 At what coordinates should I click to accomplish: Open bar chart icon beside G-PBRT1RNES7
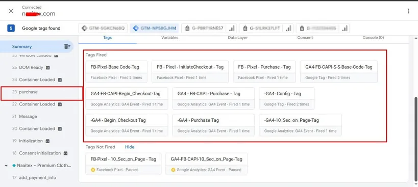point(232,28)
